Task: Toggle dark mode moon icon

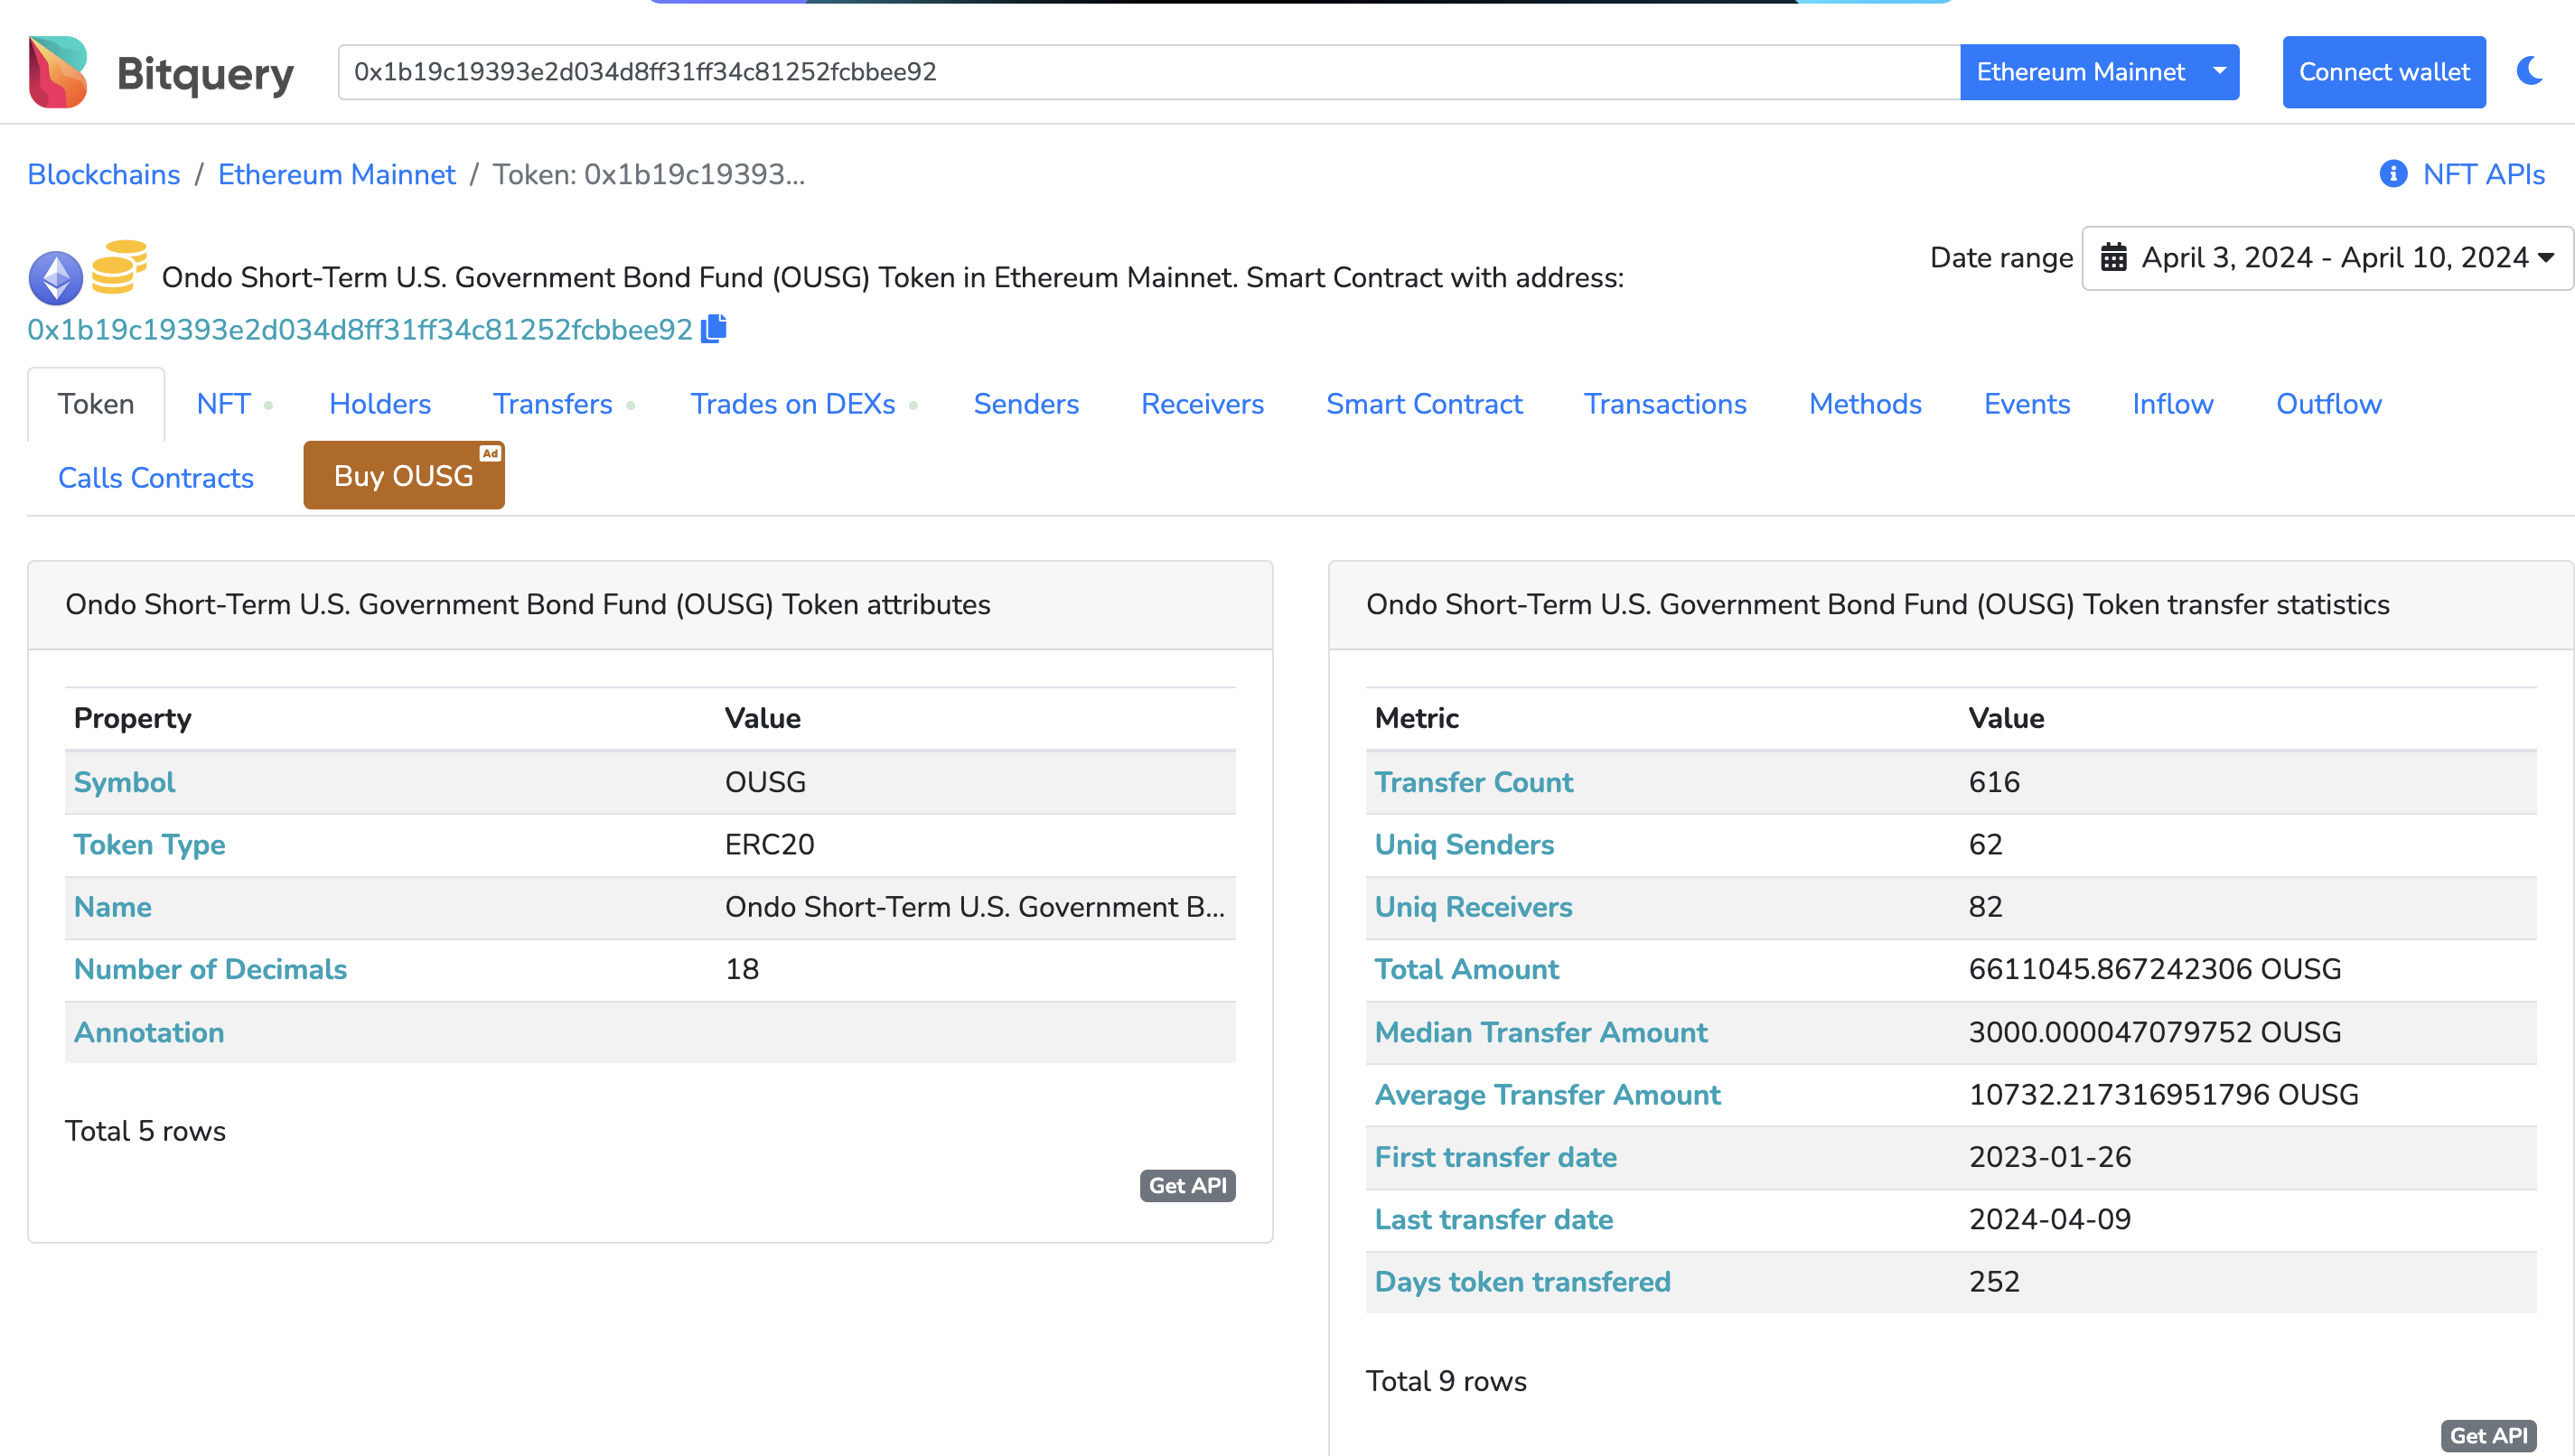Action: 2530,71
